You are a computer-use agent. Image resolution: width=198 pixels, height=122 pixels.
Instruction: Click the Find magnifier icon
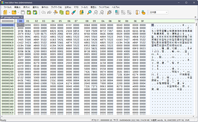click(90, 12)
